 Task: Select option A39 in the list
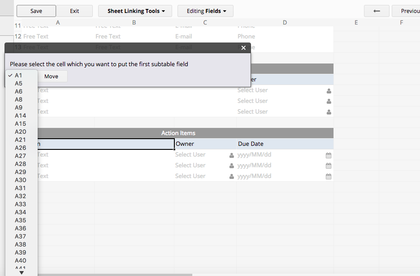(22, 252)
